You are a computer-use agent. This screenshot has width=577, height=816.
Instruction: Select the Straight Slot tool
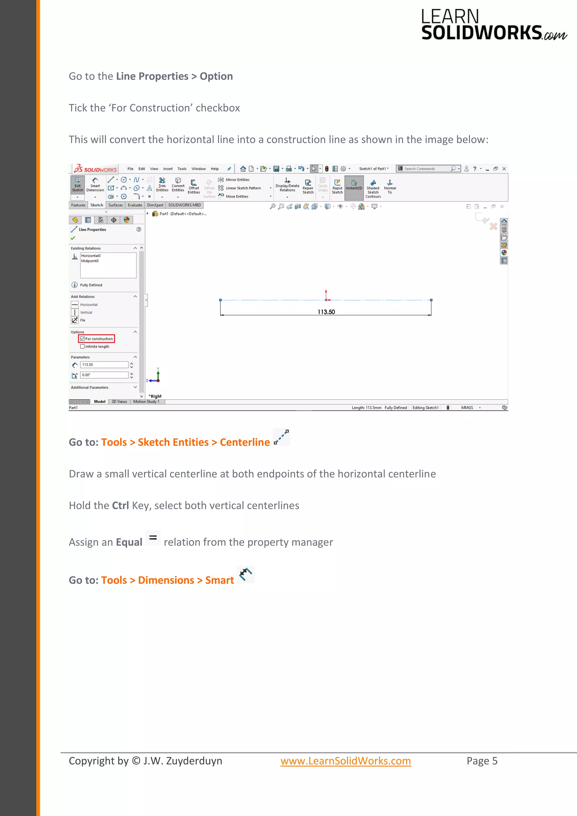(x=111, y=197)
